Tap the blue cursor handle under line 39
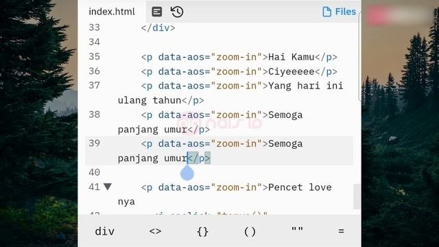This screenshot has height=247, width=439. coord(187,172)
